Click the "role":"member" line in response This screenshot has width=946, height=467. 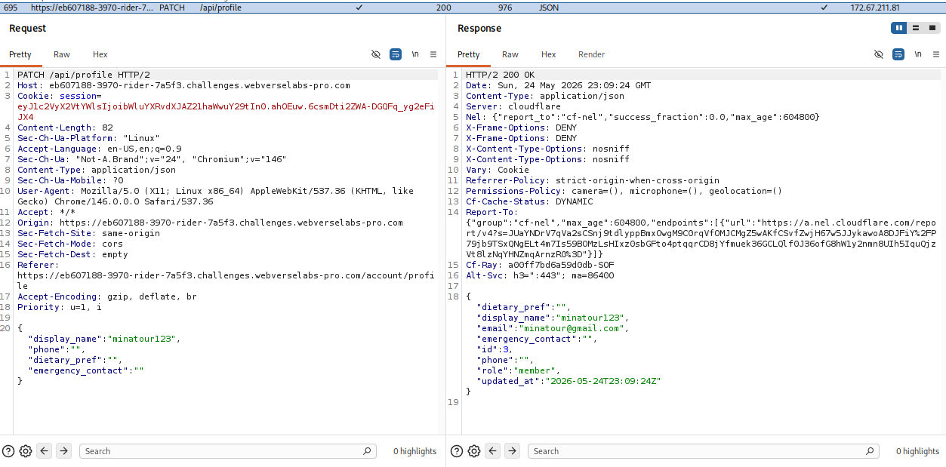point(518,370)
